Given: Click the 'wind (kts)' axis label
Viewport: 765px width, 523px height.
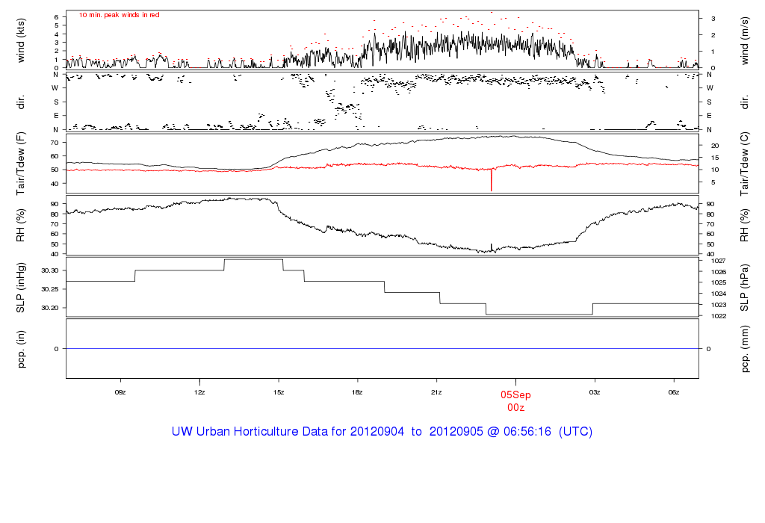Looking at the screenshot, I should [x=20, y=40].
